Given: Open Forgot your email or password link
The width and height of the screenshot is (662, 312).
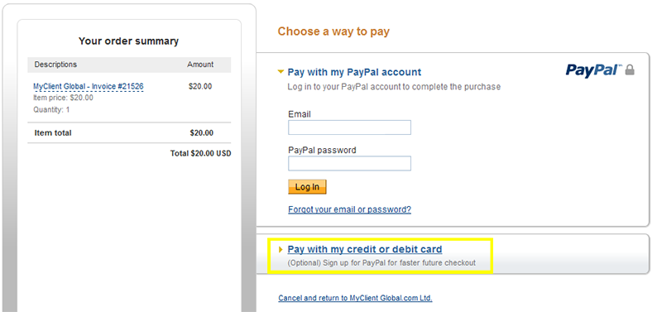Looking at the screenshot, I should [349, 209].
